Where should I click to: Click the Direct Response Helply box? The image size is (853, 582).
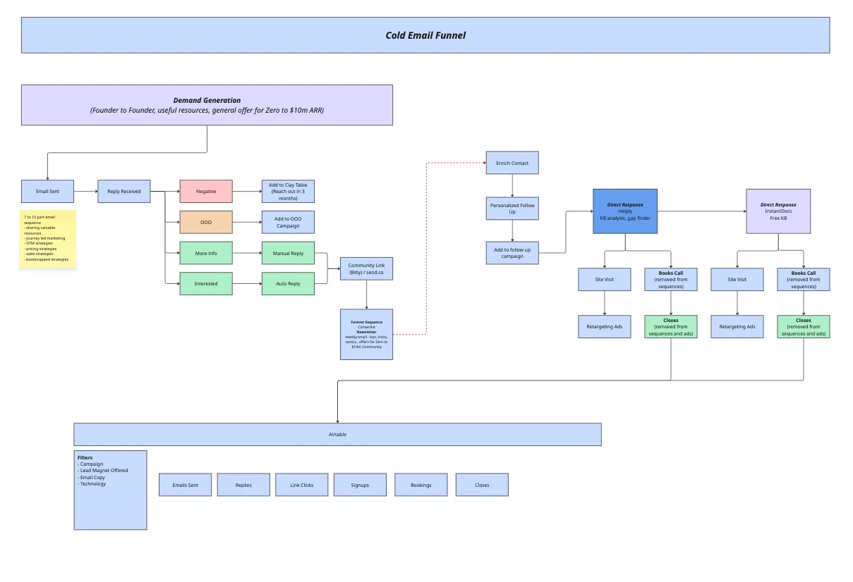[x=625, y=211]
